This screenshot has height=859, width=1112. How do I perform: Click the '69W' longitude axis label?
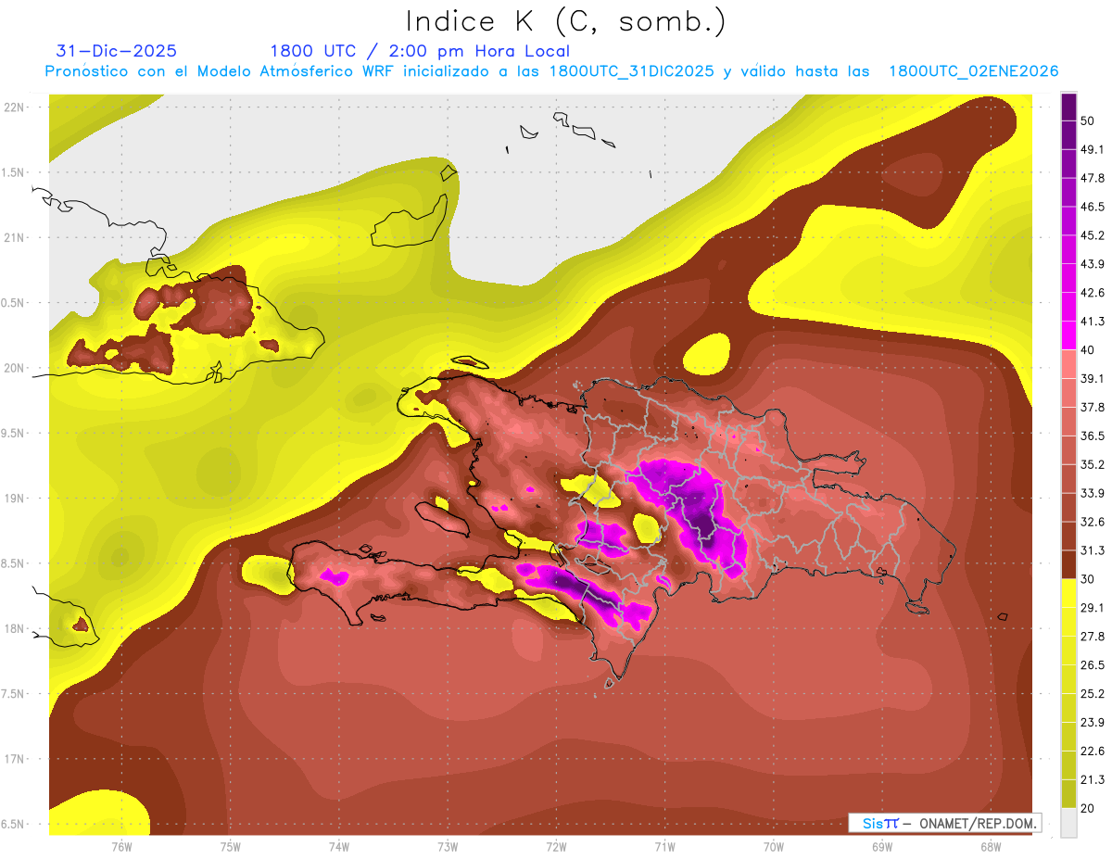click(881, 846)
